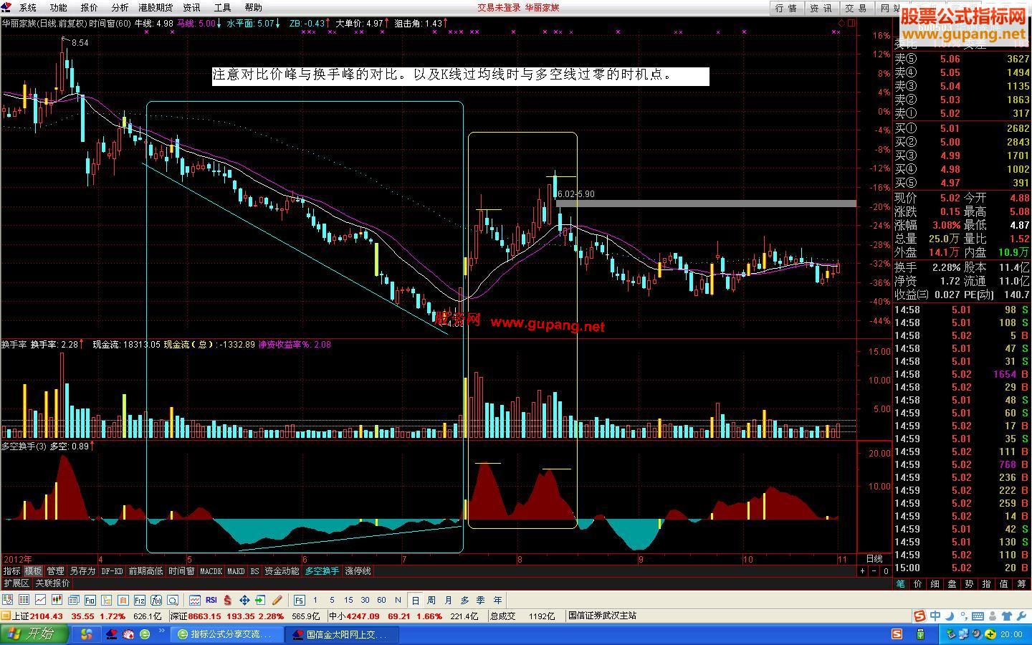1032x645 pixels.
Task: Click the F12 toolbar icon
Action: pyautogui.click(x=140, y=600)
